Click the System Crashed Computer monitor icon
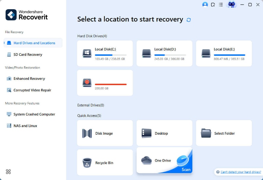Screen dimensions: 263x180 pos(9,114)
